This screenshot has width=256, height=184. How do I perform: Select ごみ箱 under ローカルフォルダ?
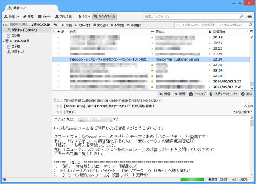click(15, 47)
